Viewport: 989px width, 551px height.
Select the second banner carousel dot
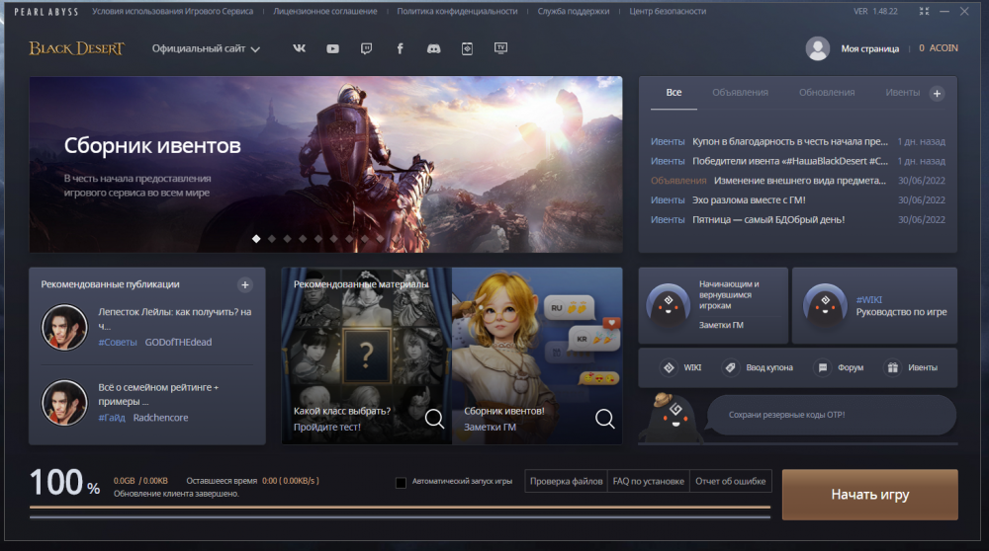(x=272, y=239)
